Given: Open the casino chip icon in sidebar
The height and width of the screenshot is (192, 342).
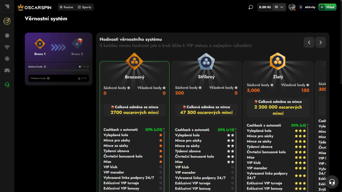Looking at the screenshot, I should pos(7,36).
